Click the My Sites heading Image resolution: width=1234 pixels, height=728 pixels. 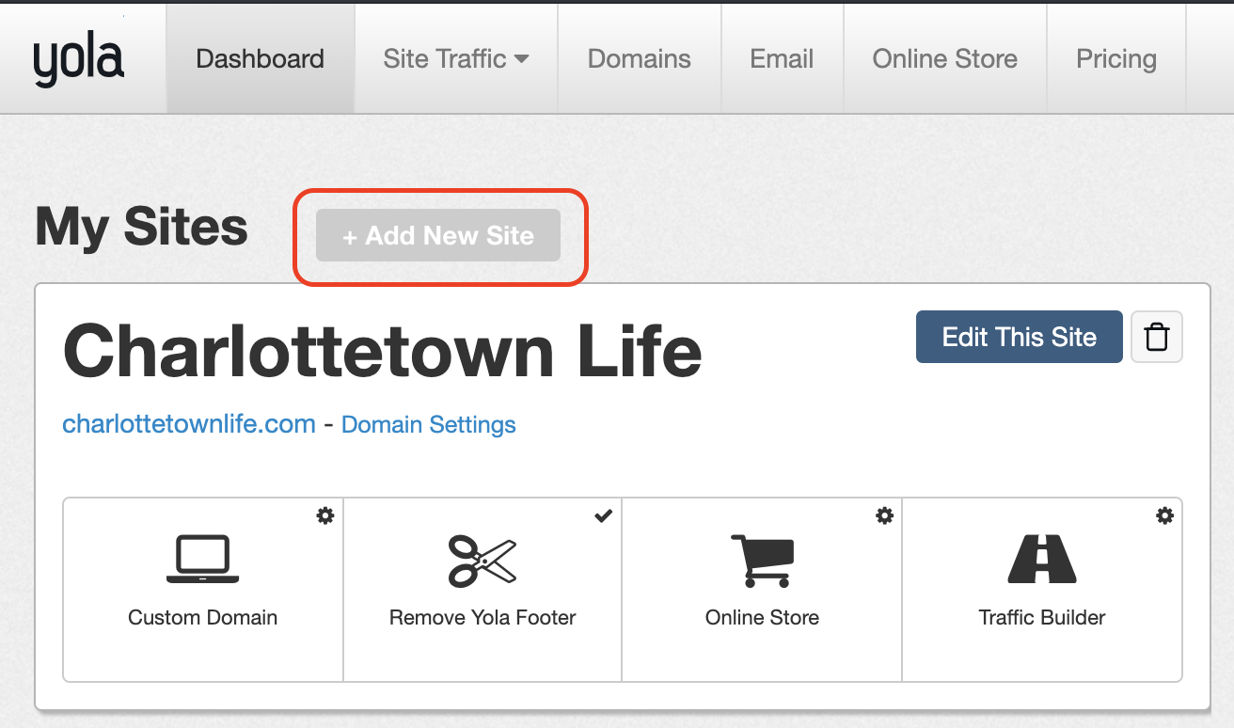[x=141, y=228]
